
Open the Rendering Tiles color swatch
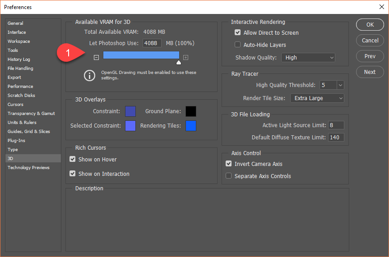191,126
